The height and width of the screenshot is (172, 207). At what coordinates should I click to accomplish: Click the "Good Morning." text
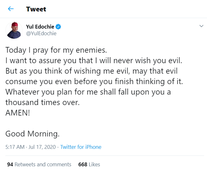[x=32, y=134]
